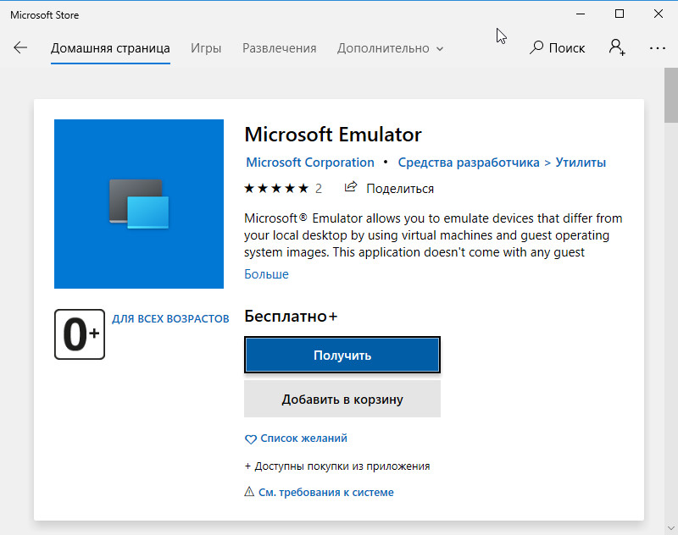Add to wishlist via Список желаний
The height and width of the screenshot is (535, 678).
click(x=303, y=438)
